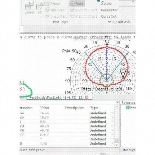
Task: Open the Parameter combo box
Action: (x=127, y=10)
